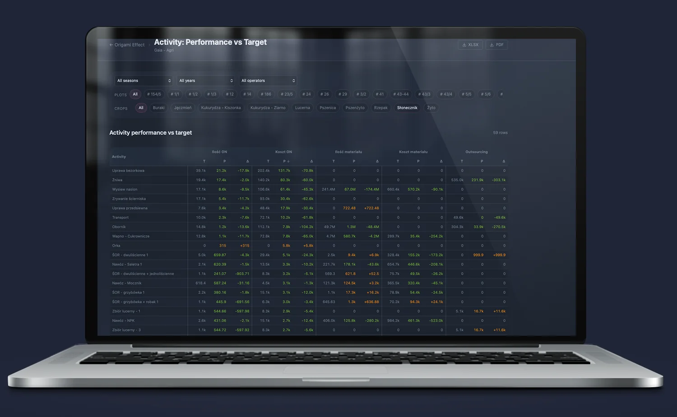Filter by plot # 1/1
This screenshot has width=677, height=417.
point(175,94)
